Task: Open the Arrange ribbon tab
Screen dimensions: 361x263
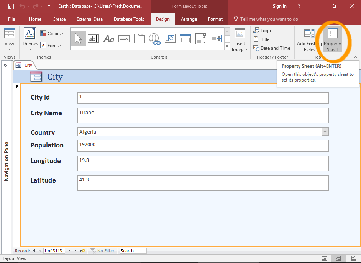Action: coord(189,19)
